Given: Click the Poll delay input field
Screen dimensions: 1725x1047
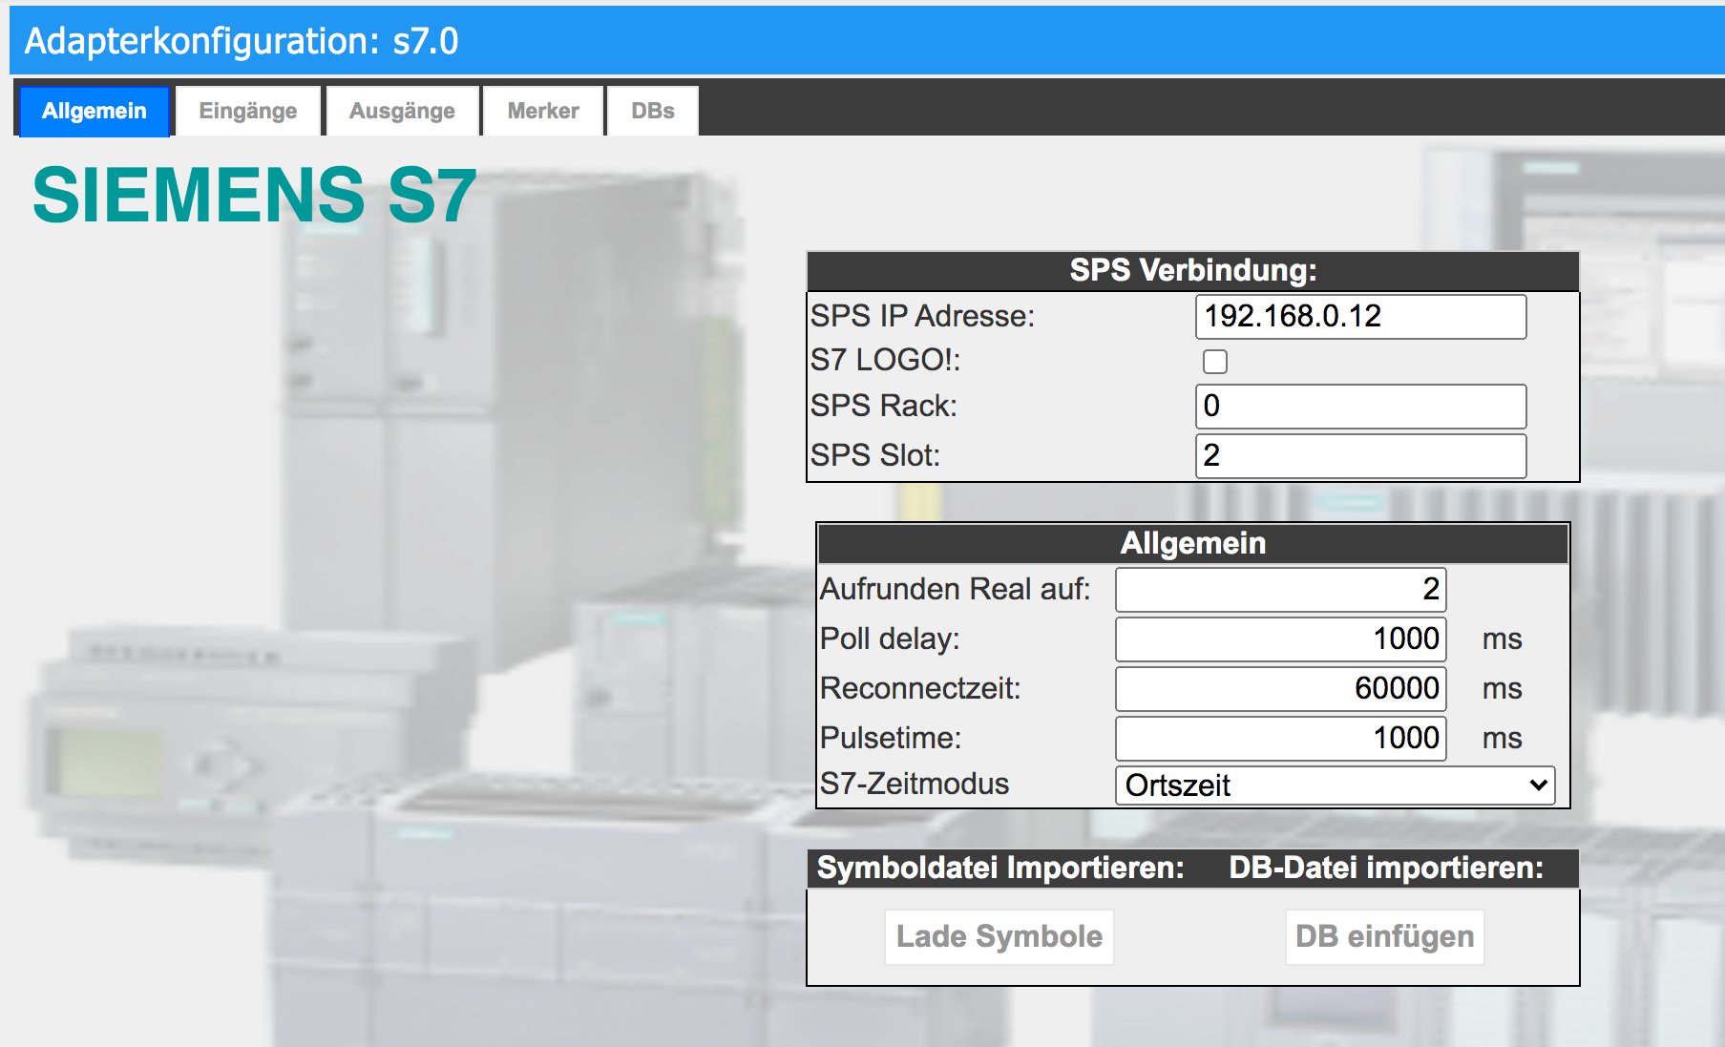Looking at the screenshot, I should click(1281, 639).
